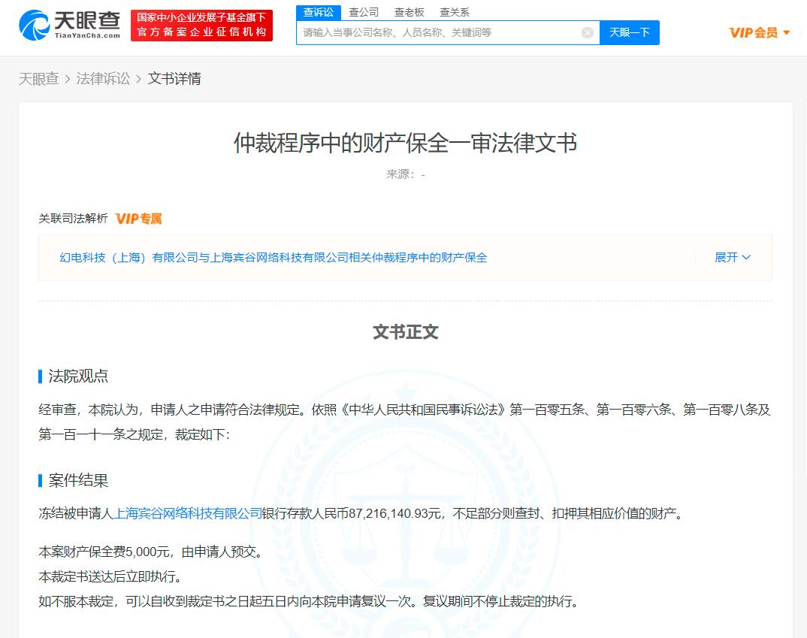The width and height of the screenshot is (807, 638).
Task: Click the VIP专属 badge
Action: pos(138,219)
